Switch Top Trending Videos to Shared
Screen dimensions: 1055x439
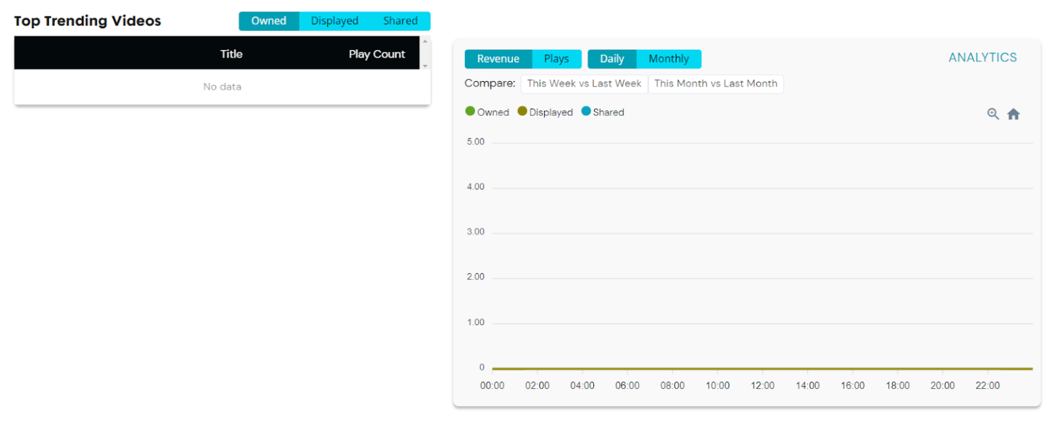tap(400, 21)
